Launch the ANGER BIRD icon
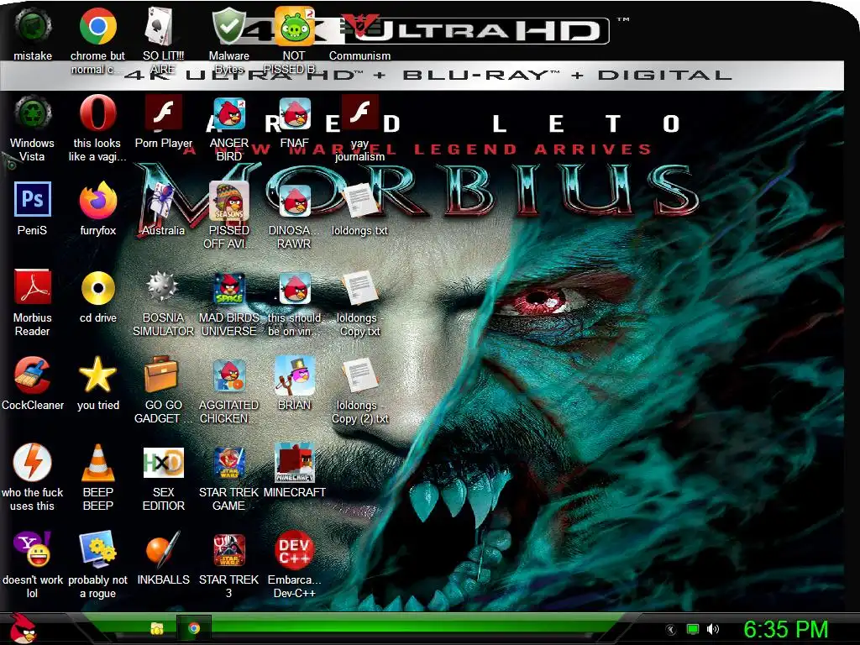Screen dimensions: 860x645 pos(228,113)
